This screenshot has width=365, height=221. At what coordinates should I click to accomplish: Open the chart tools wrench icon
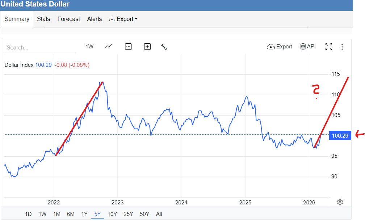(164, 47)
